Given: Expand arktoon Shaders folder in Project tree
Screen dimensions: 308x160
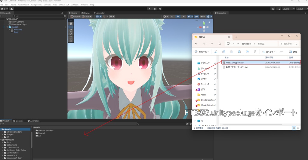Looking at the screenshot, I should point(2,132).
